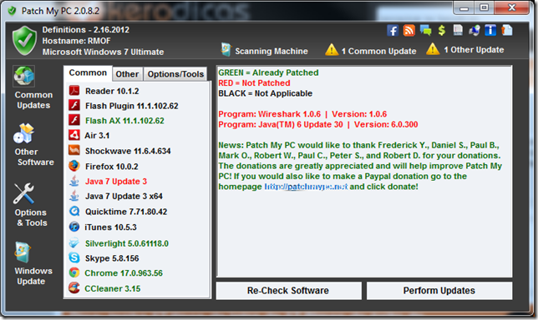Click the chat bubbles forum icon

(x=425, y=31)
